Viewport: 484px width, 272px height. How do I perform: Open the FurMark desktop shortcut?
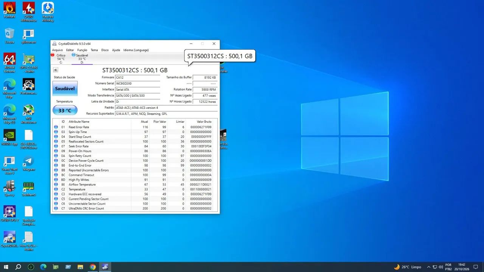pos(9,10)
